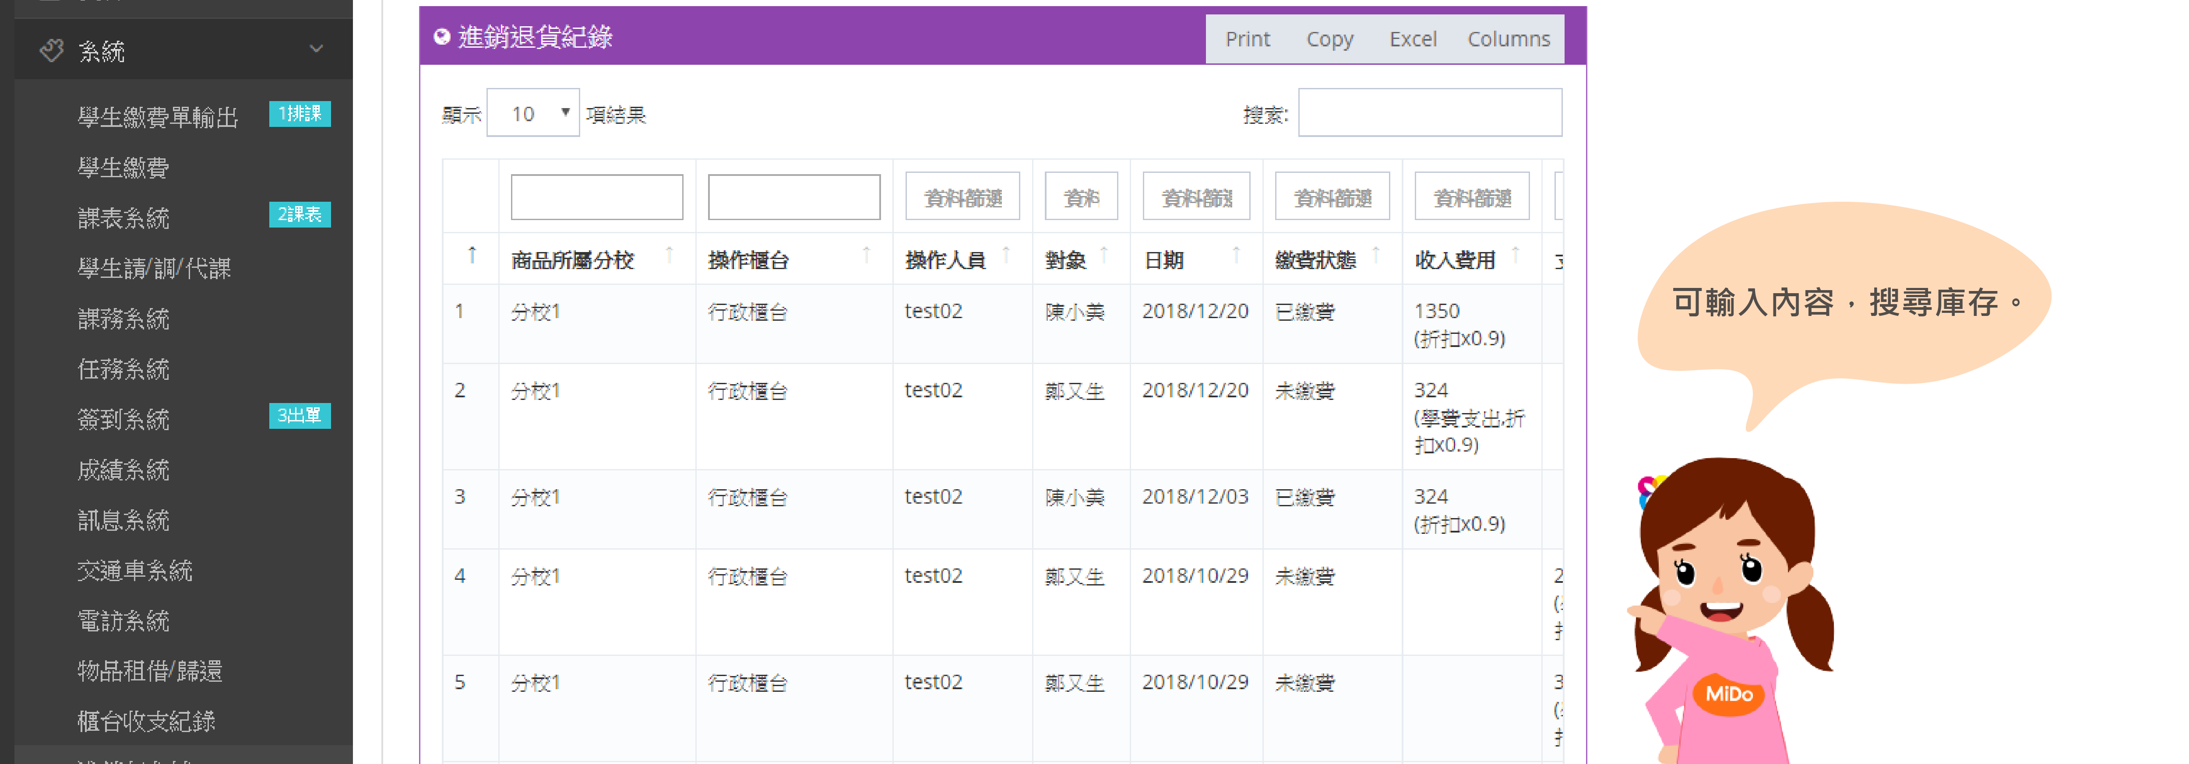Open the Columns visibility button
The width and height of the screenshot is (2189, 764).
[1509, 39]
